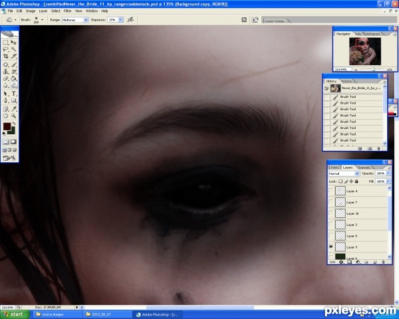
Task: Click trash icon in Layers panel
Action: tap(383, 262)
